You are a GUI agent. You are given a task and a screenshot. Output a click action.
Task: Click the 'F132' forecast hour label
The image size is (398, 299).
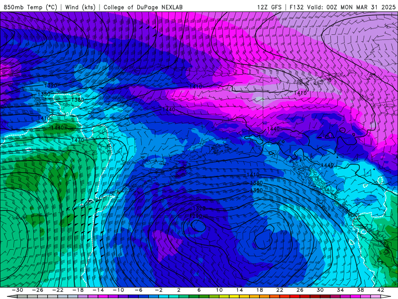(x=297, y=7)
